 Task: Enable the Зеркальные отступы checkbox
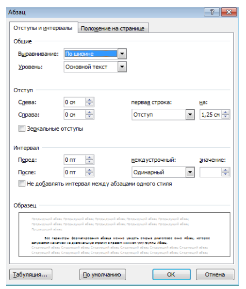[x=22, y=128]
